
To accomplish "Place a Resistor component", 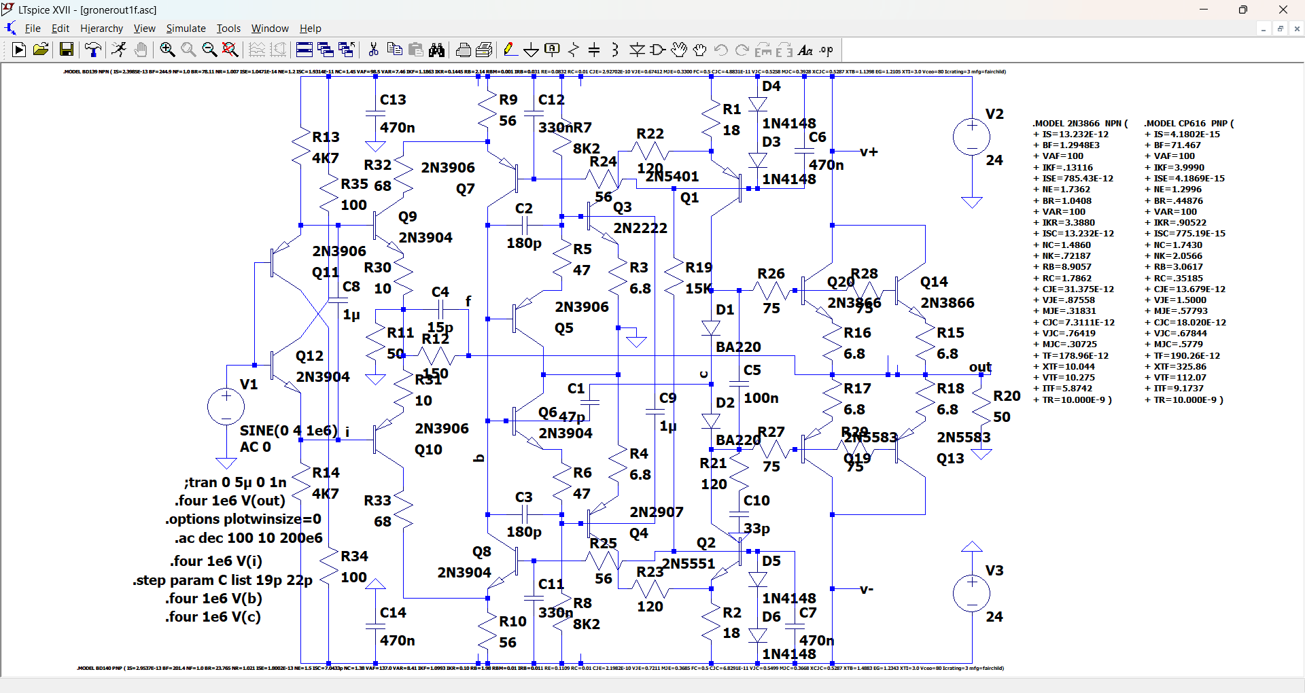I will 574,50.
